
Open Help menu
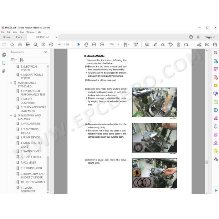(x=39, y=32)
